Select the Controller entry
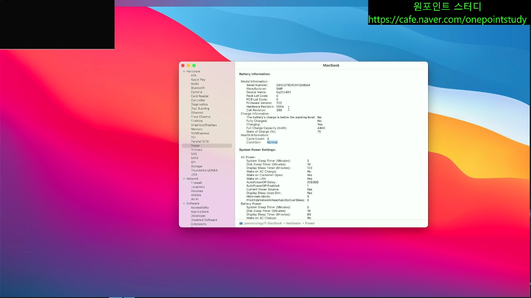 tap(198, 100)
